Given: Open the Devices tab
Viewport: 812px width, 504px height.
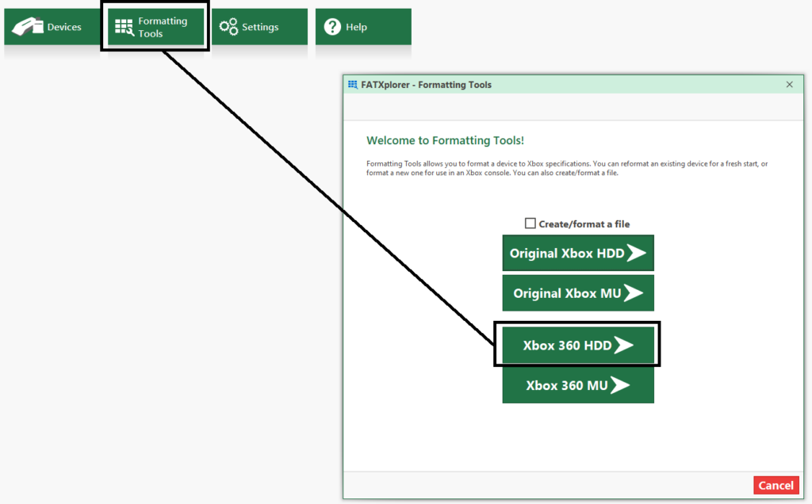Looking at the screenshot, I should click(x=52, y=26).
